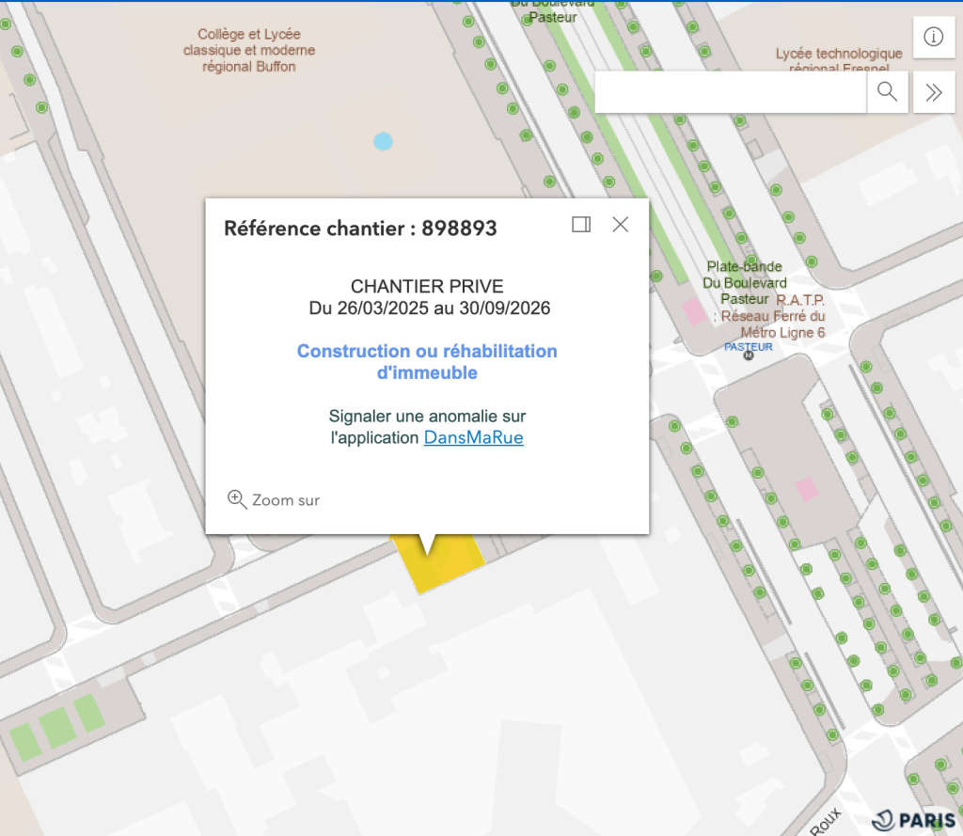This screenshot has height=836, width=963.
Task: Click the 'Zoom sur' action
Action: 275,500
